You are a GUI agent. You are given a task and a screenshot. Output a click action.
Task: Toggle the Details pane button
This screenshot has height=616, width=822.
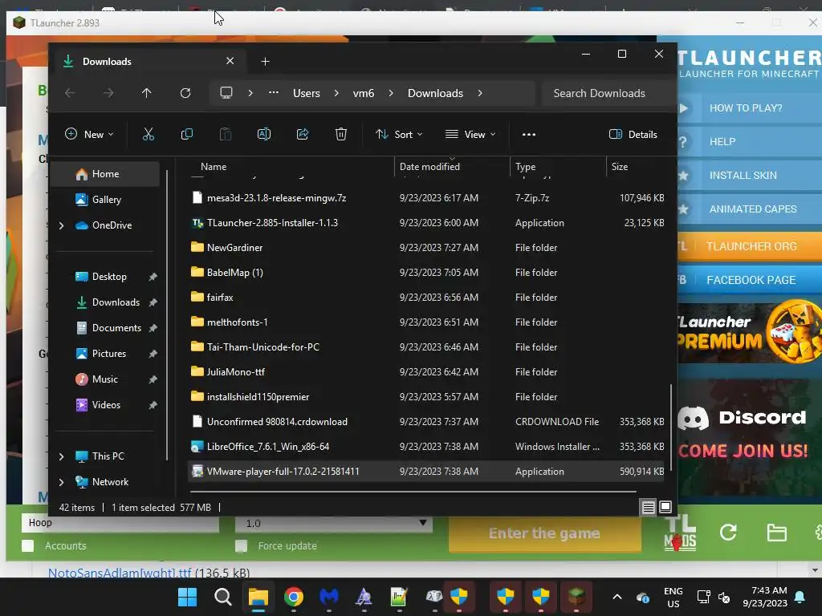coord(633,134)
